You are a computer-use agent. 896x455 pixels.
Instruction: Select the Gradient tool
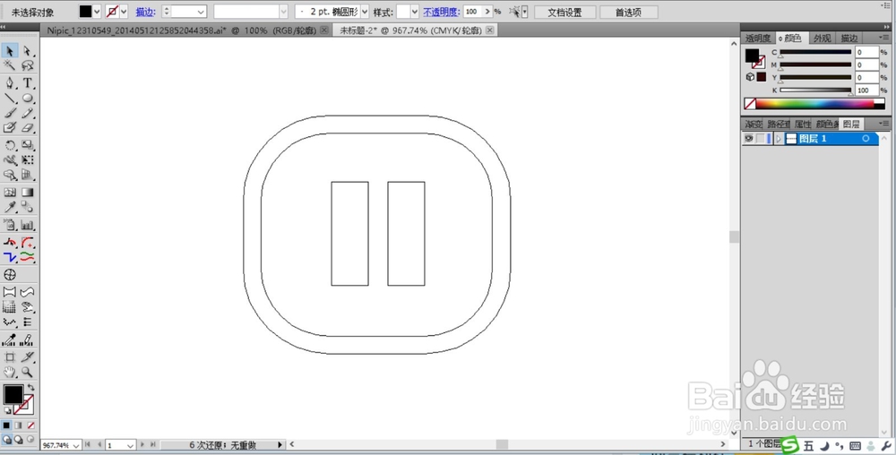(28, 193)
